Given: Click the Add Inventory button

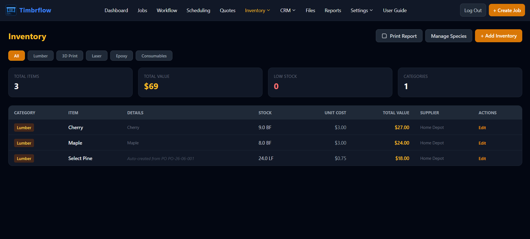Looking at the screenshot, I should pos(498,36).
